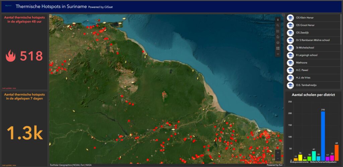Viewport: 343px width, 167px height.
Task: Click the orange-red bar labeled 68
Action: 336,153
